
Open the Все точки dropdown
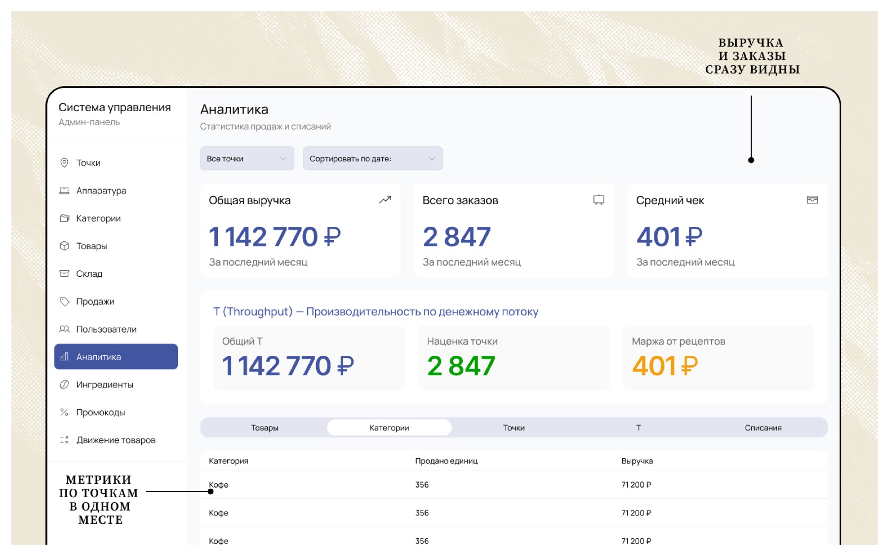coord(247,158)
